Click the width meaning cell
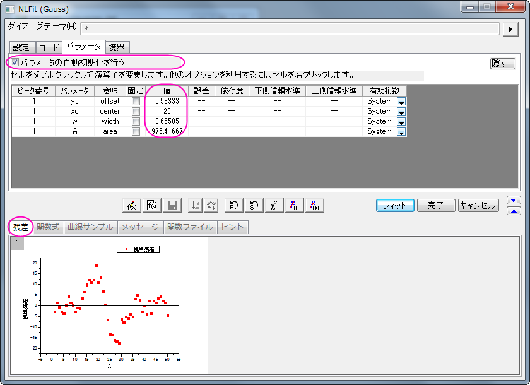This screenshot has width=530, height=385. 110,121
